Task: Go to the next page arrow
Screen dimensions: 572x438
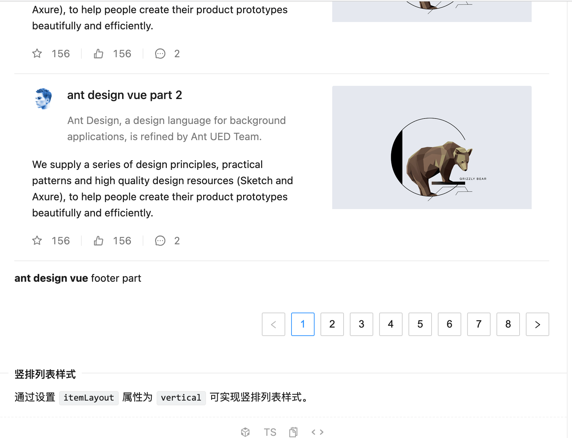Action: tap(538, 324)
